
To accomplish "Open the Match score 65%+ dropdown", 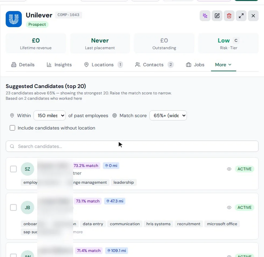I will tap(168, 116).
